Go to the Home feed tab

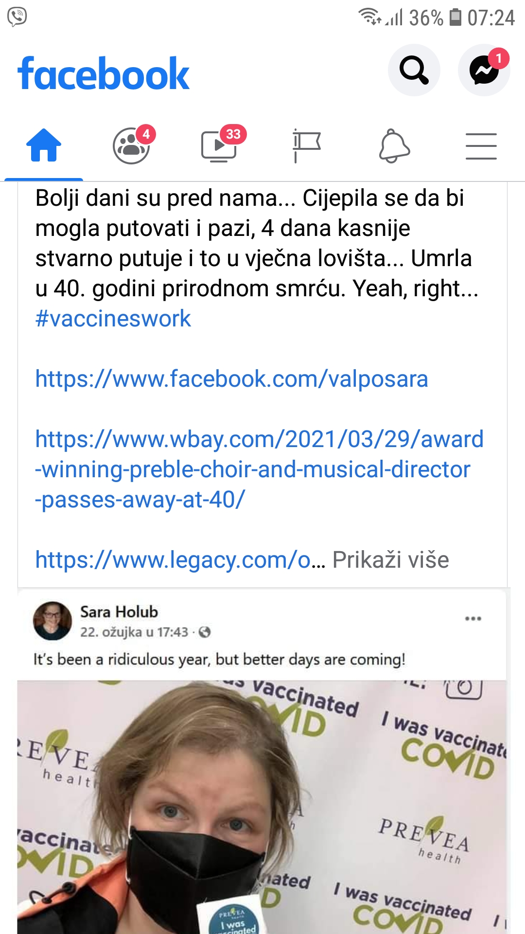(x=44, y=145)
